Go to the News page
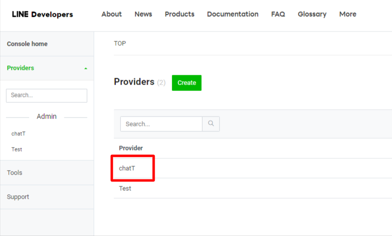 click(143, 14)
